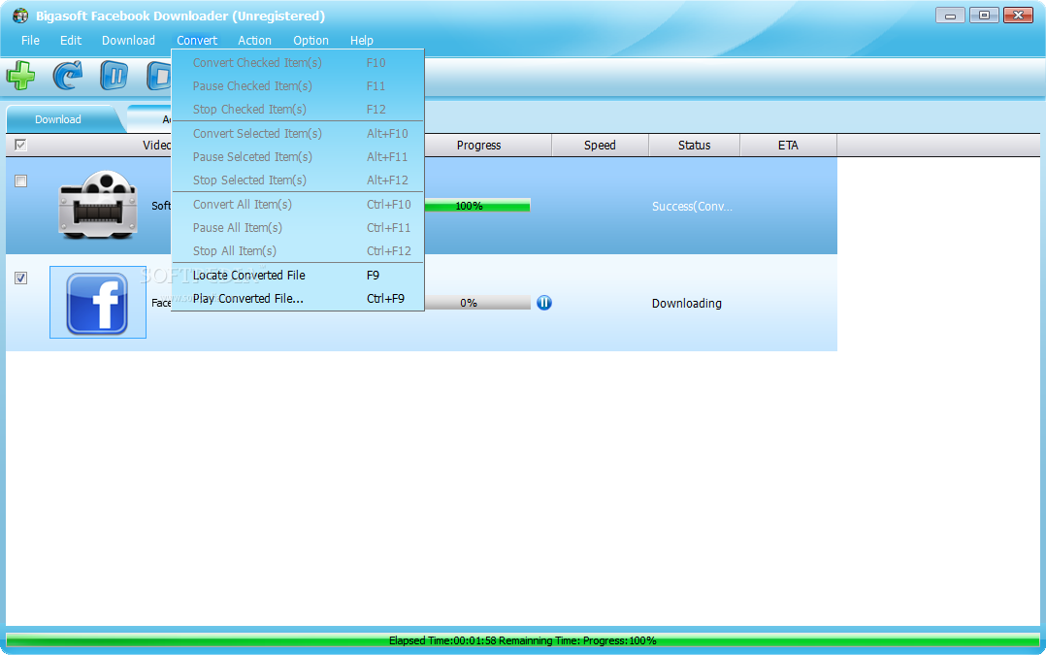
Task: Click the blue pause icon next to 0% progress
Action: (544, 303)
